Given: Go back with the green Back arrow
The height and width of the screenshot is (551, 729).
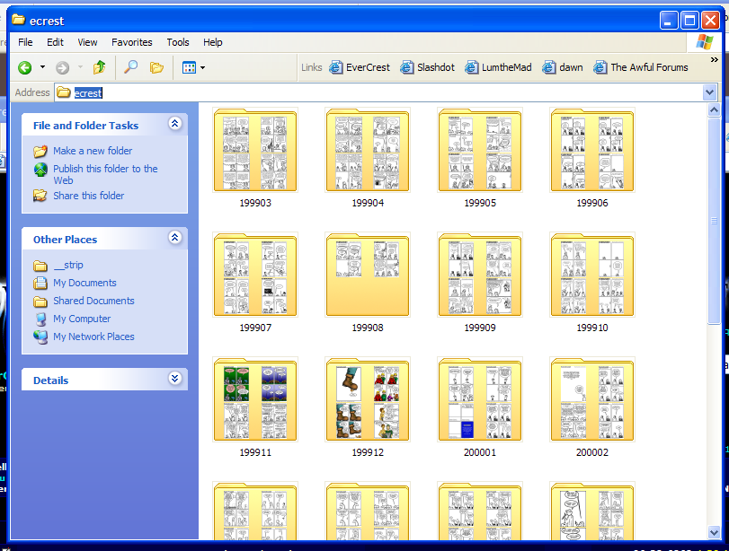Looking at the screenshot, I should [x=25, y=68].
